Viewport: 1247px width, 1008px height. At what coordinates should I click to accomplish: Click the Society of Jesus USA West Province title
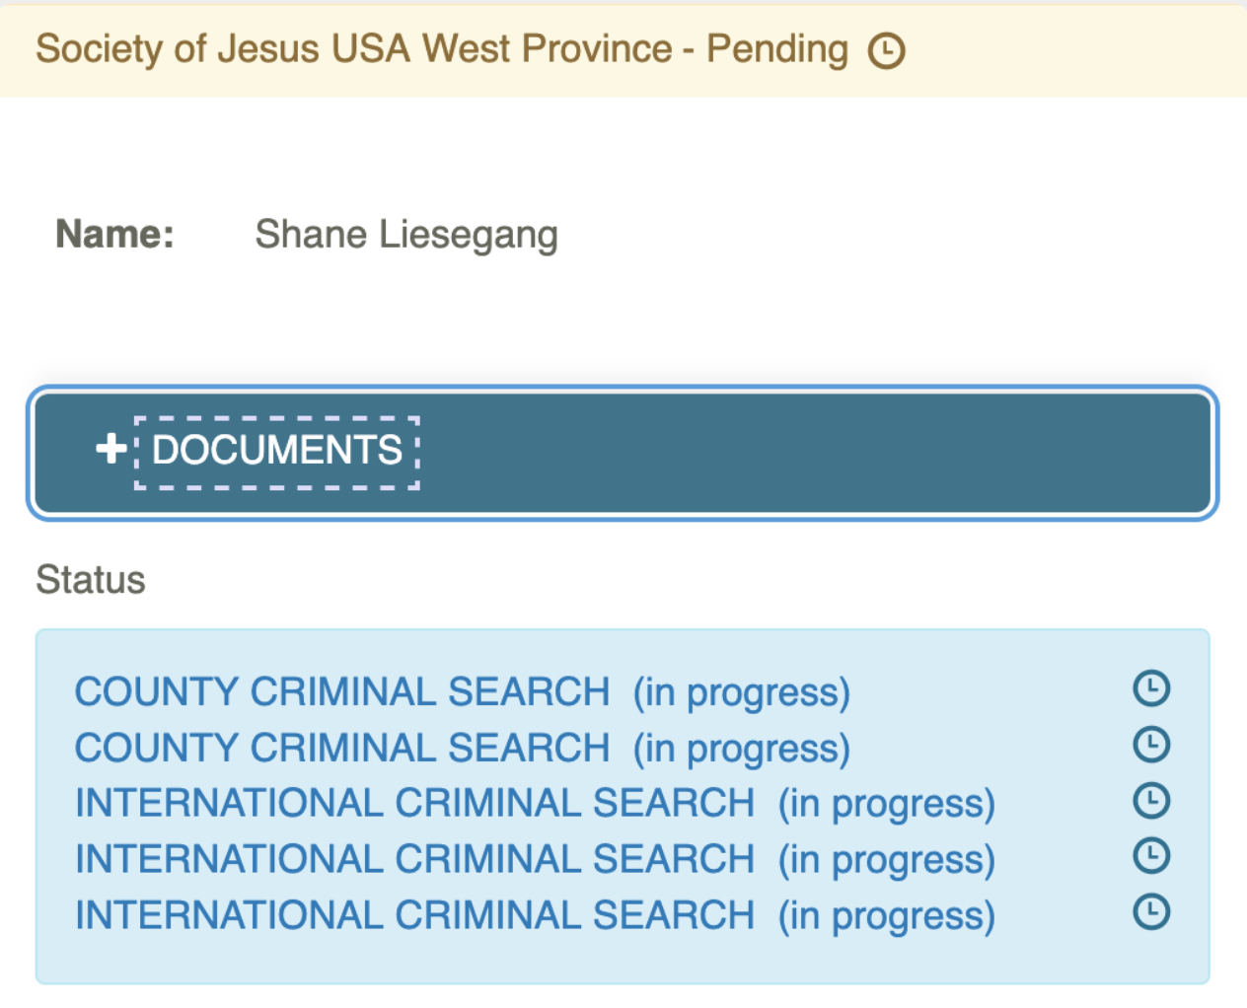(353, 49)
